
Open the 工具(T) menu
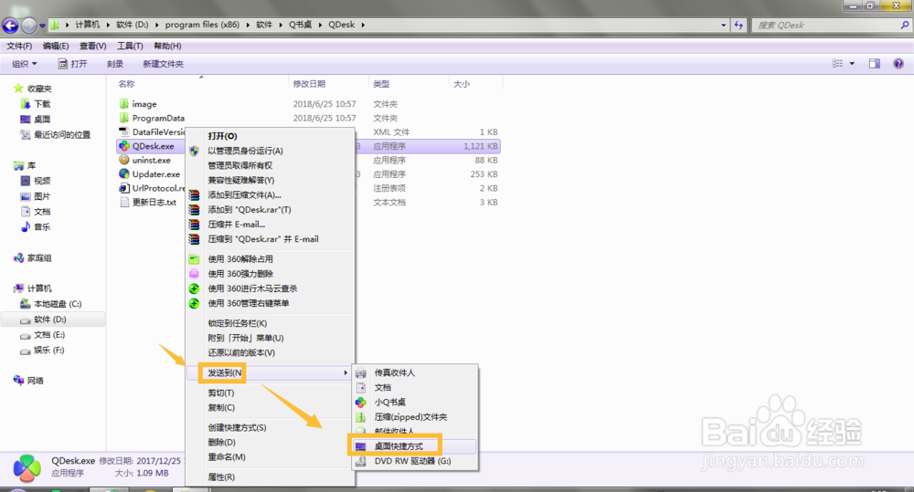click(x=130, y=46)
